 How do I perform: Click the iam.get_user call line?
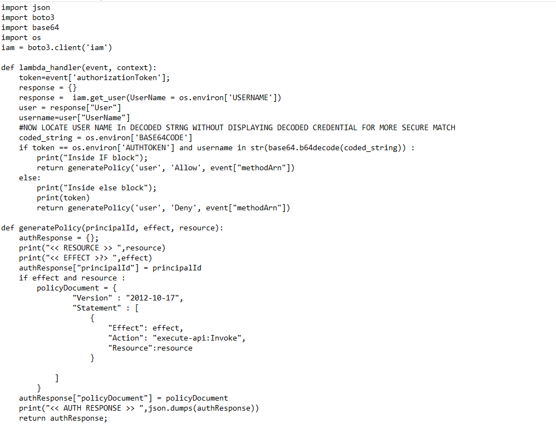pos(150,98)
